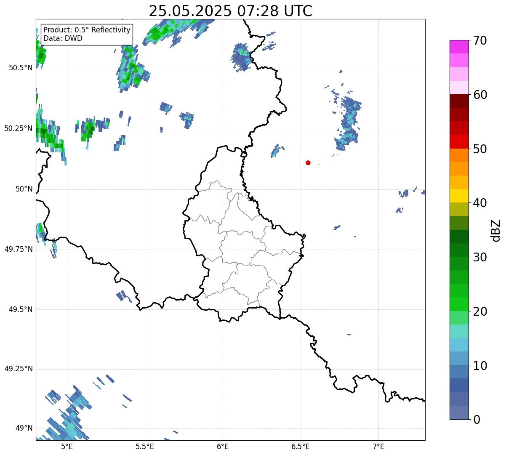
Task: Click the colorbar tick label 60
Action: click(481, 95)
